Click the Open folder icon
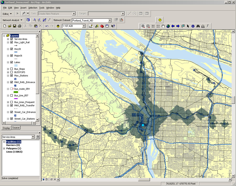 (x=10, y=26)
